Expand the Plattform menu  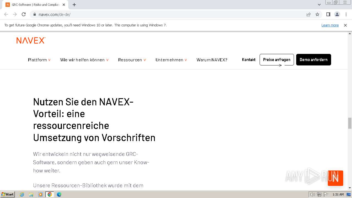39,60
